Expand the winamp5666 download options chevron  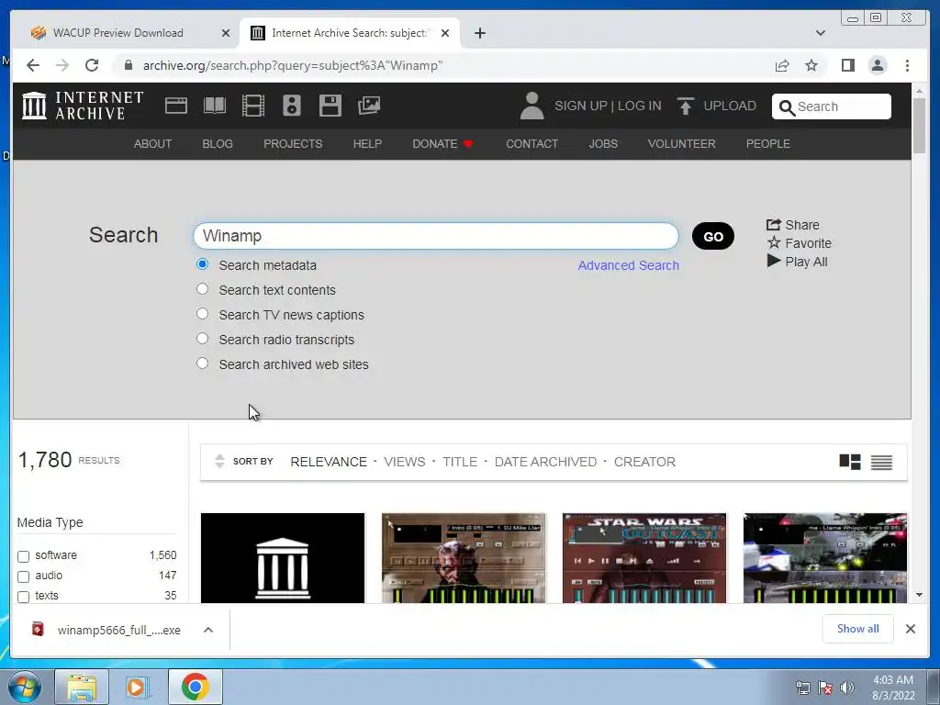(x=208, y=630)
